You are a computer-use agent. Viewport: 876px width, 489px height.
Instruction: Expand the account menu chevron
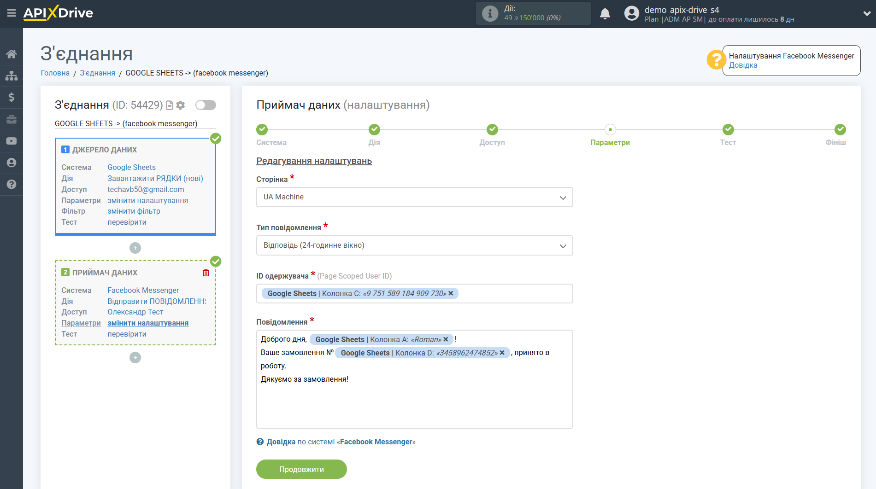(867, 14)
